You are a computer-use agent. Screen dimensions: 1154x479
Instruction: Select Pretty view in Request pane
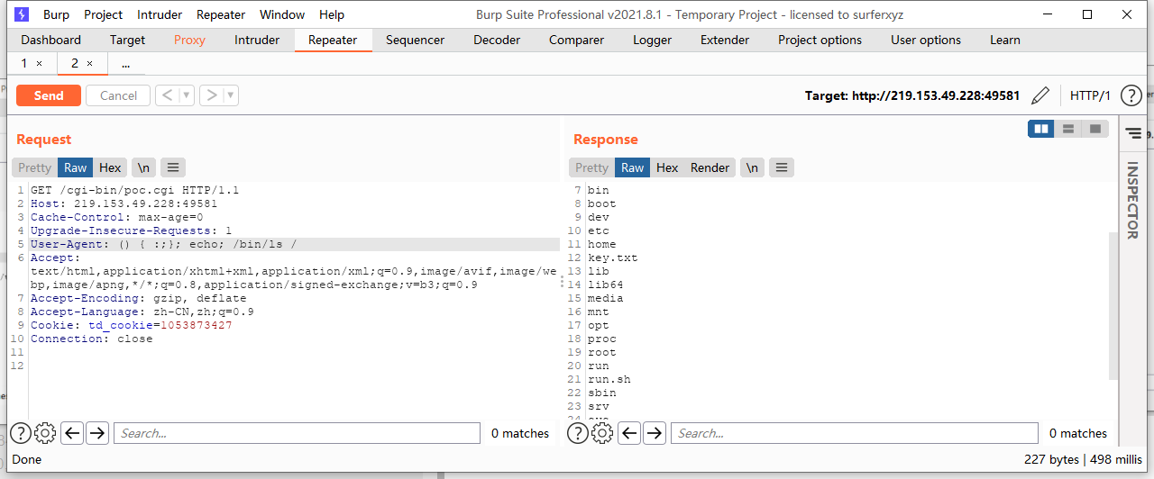click(x=35, y=167)
